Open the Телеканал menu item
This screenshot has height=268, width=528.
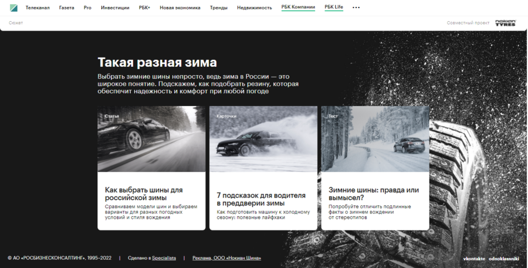(38, 8)
